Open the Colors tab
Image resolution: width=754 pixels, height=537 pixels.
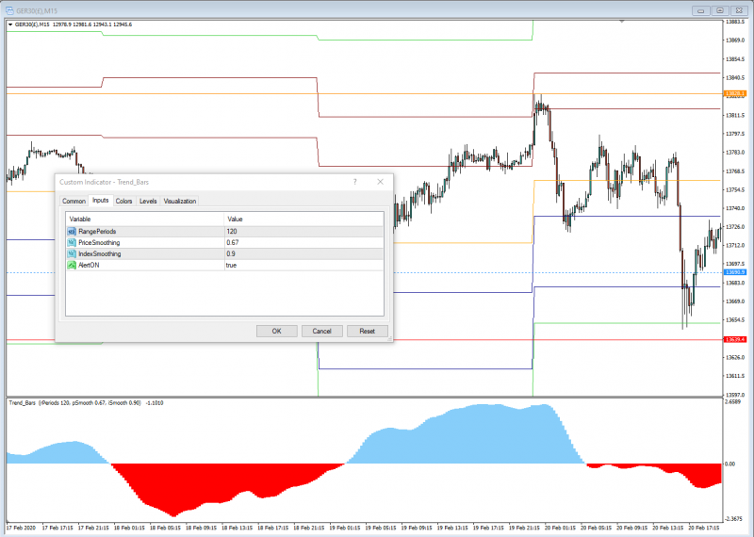pos(123,201)
